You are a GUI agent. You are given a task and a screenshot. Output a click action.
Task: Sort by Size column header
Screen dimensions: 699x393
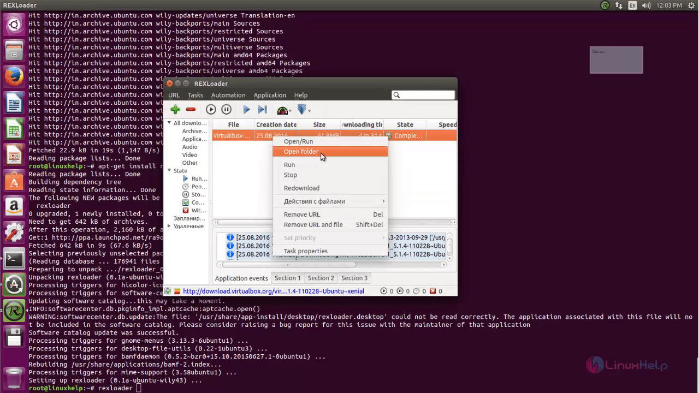(319, 124)
